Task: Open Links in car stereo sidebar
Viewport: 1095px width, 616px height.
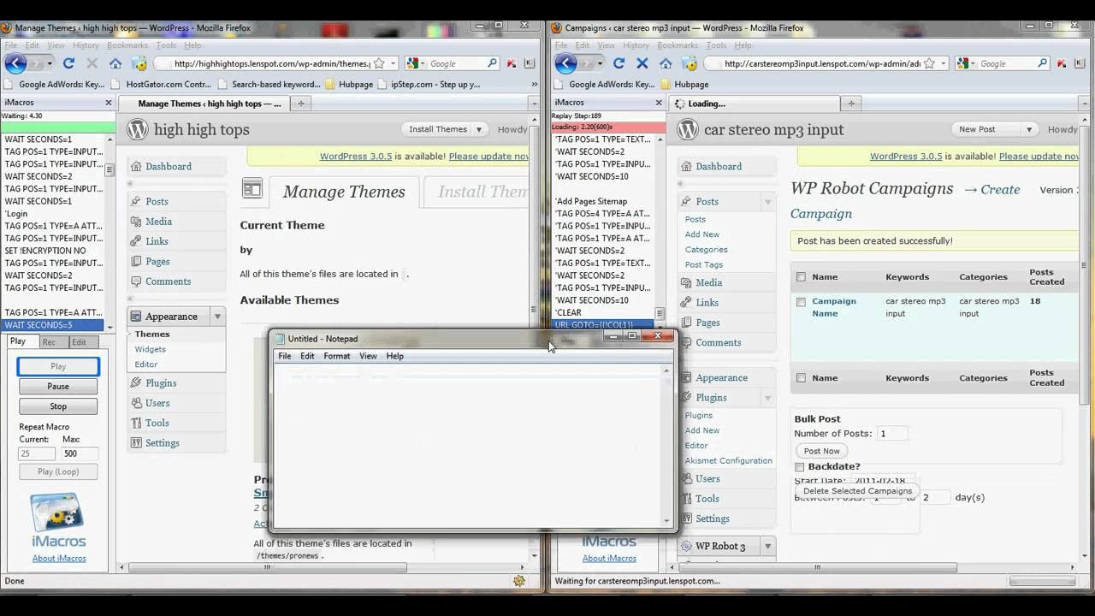Action: point(707,302)
